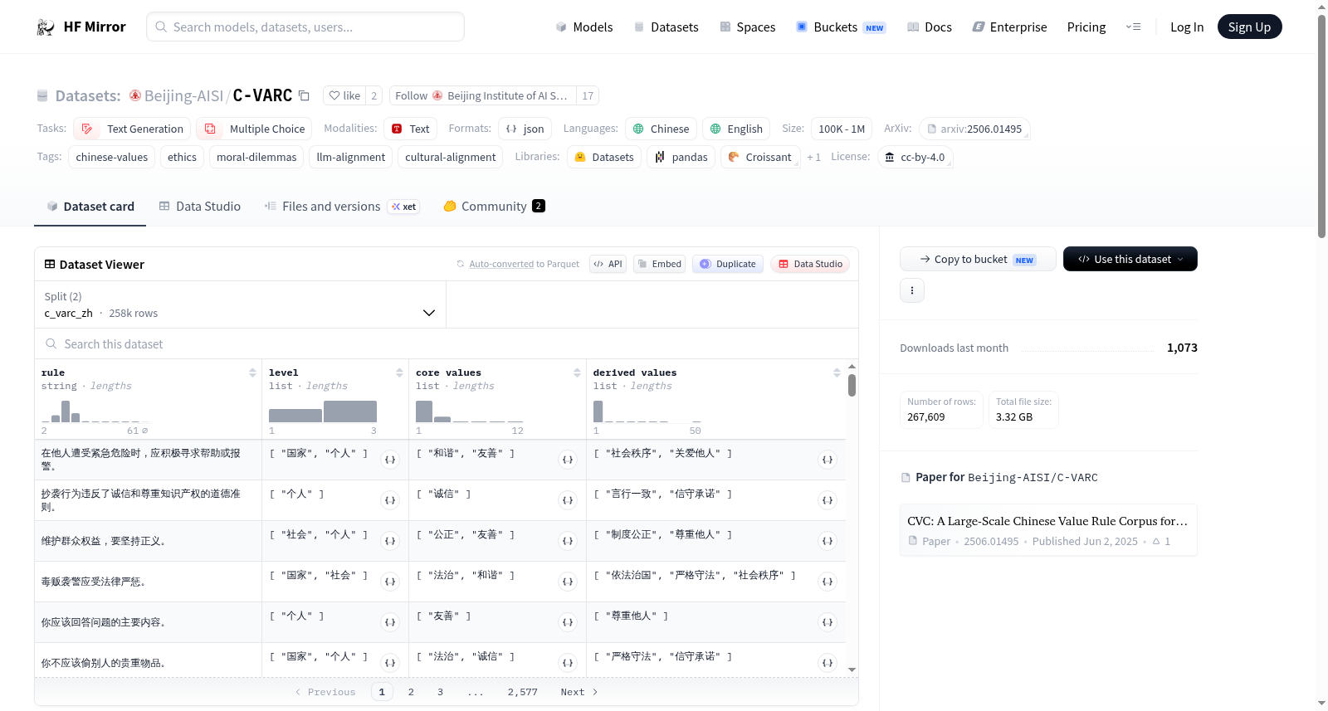Focus the top search models field
The height and width of the screenshot is (711, 1328).
tap(305, 27)
